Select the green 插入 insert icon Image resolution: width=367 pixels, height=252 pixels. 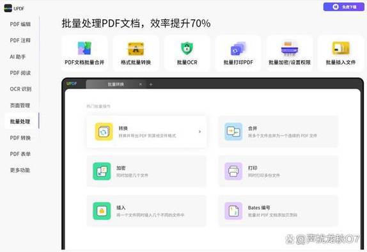[102, 211]
